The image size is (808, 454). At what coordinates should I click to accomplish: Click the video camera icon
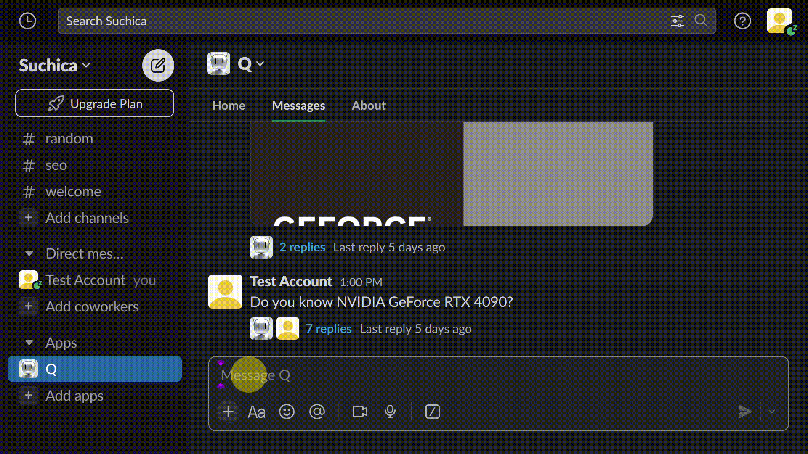coord(360,412)
